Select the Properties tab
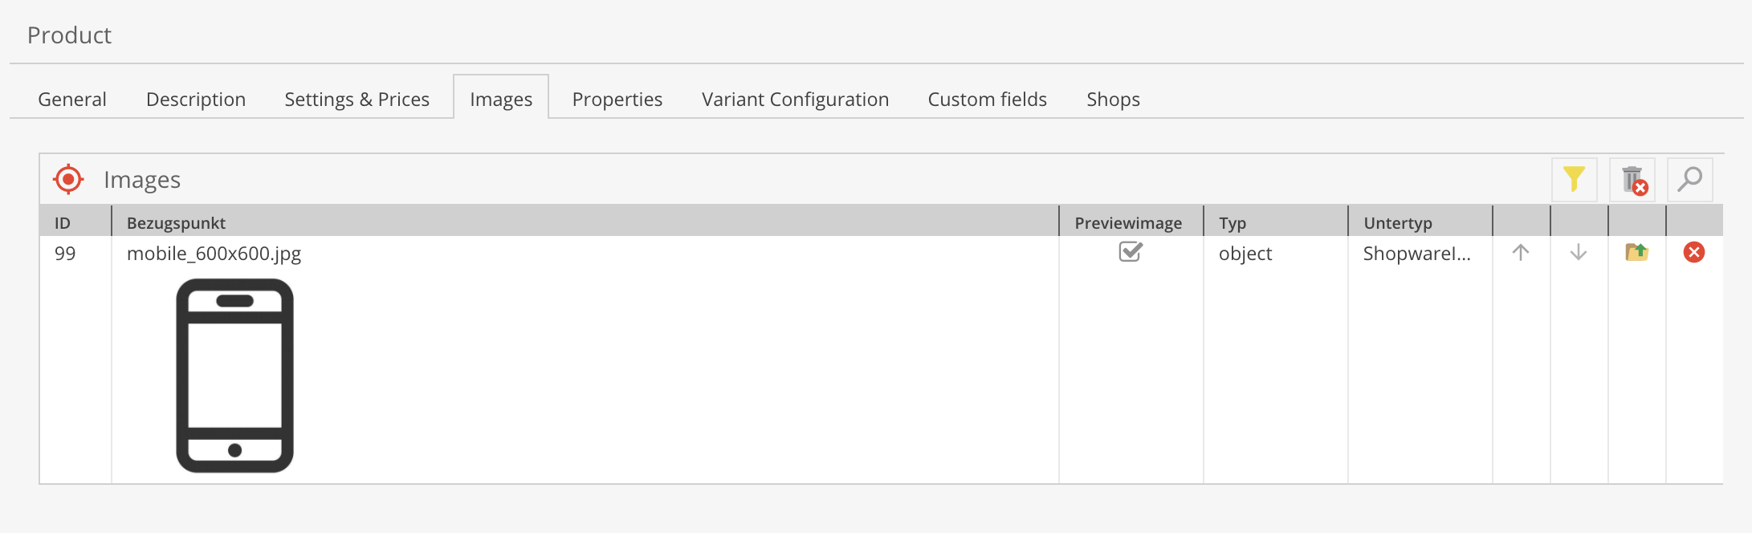 pyautogui.click(x=617, y=100)
